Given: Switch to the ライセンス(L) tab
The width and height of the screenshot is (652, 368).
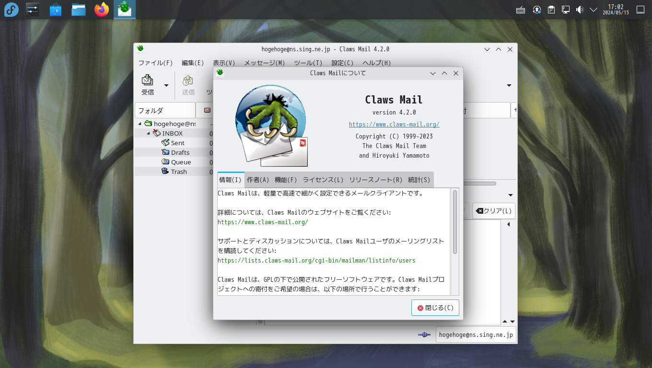Looking at the screenshot, I should pos(323,180).
